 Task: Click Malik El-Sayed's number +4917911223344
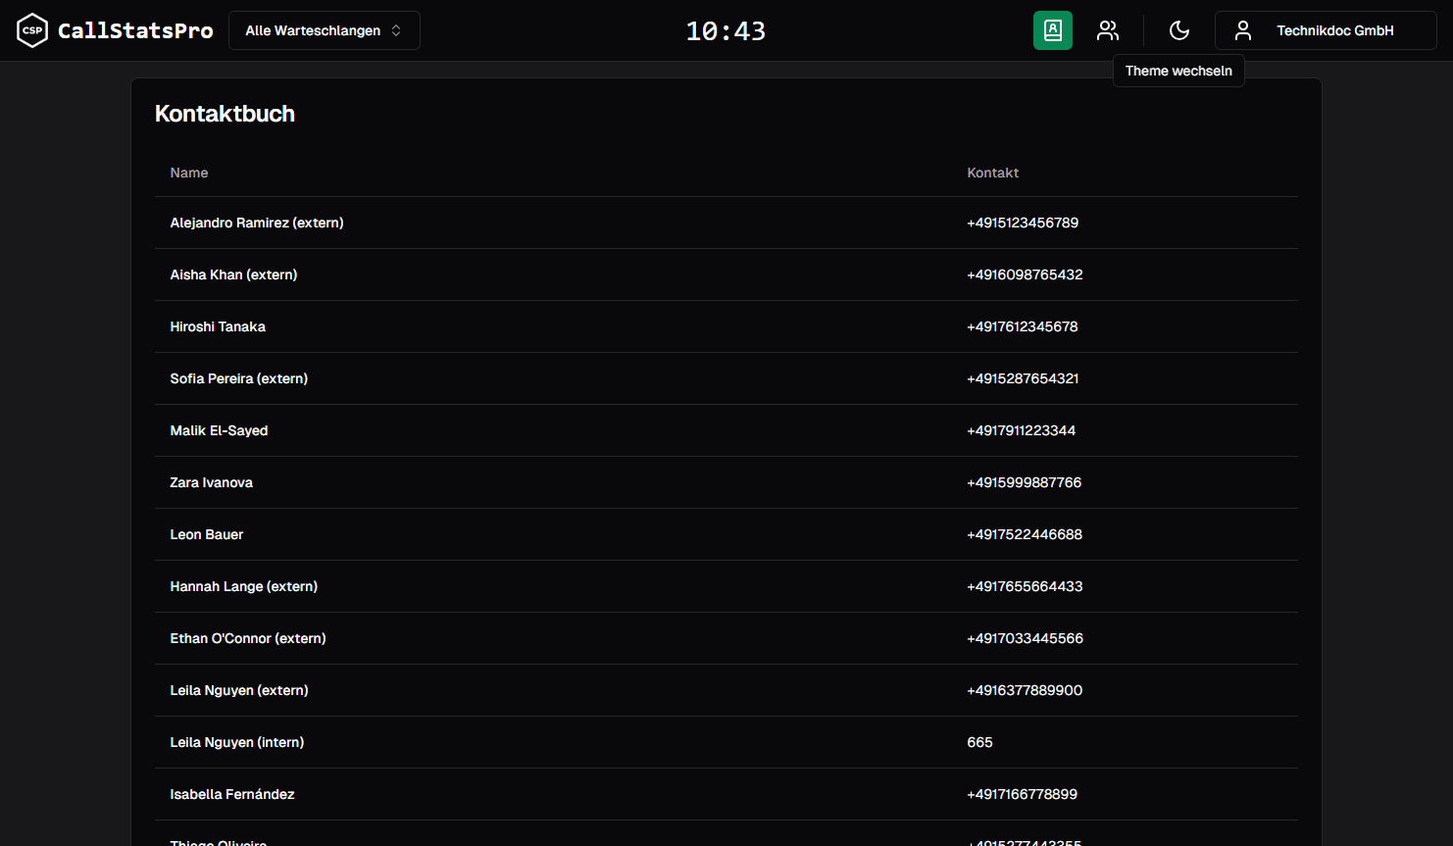tap(1021, 430)
